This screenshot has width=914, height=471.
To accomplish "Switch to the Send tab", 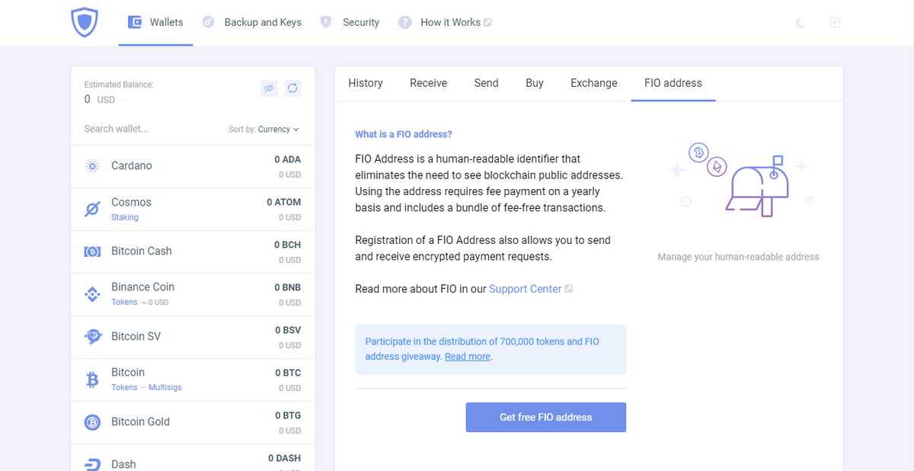I will click(x=486, y=83).
